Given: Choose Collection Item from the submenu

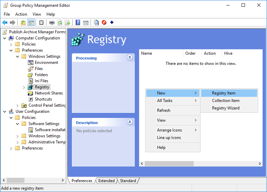Looking at the screenshot, I should [x=229, y=101].
